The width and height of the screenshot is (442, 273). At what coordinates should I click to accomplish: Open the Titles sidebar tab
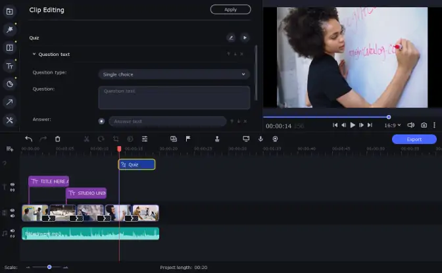[10, 66]
